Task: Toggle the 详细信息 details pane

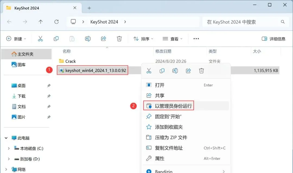Action: [273, 39]
